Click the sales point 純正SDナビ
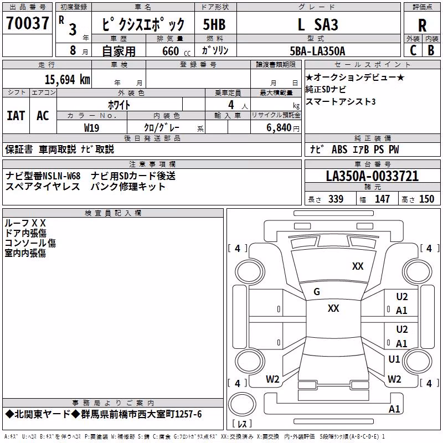The height and width of the screenshot is (443, 443). 326,89
